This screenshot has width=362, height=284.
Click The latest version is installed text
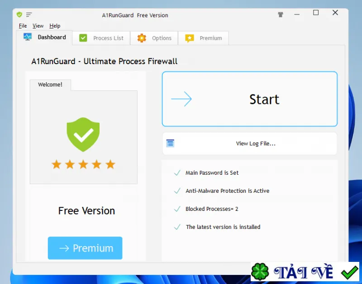pyautogui.click(x=223, y=227)
